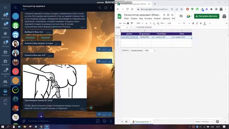229x129 pixels.
Task: Show more toolbar options (three dots)
Action: click(210, 23)
